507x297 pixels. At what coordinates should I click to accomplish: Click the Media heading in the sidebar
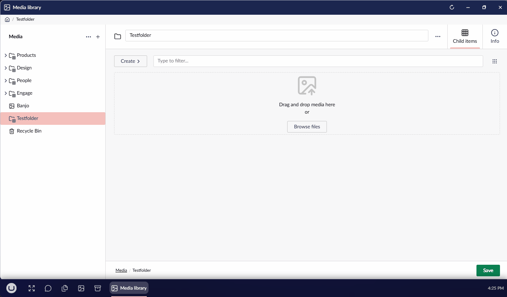15,36
